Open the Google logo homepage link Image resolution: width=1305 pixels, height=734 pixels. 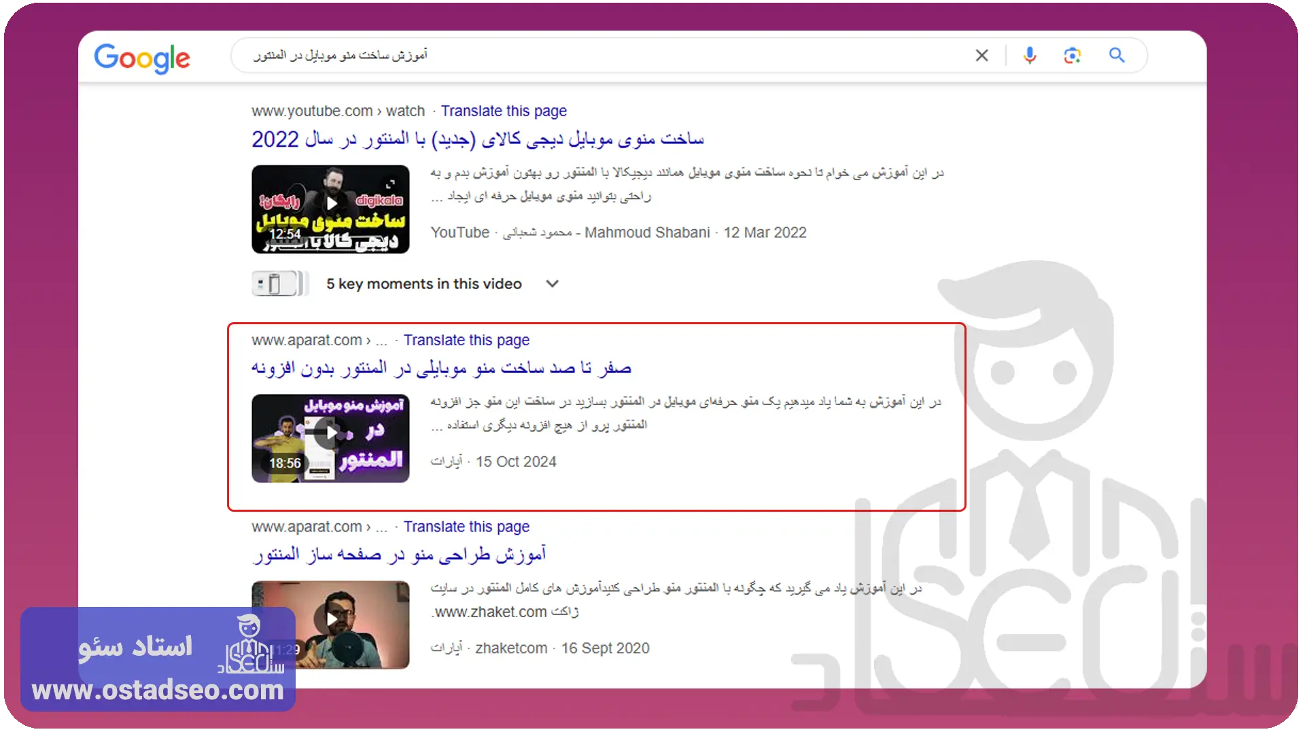142,58
